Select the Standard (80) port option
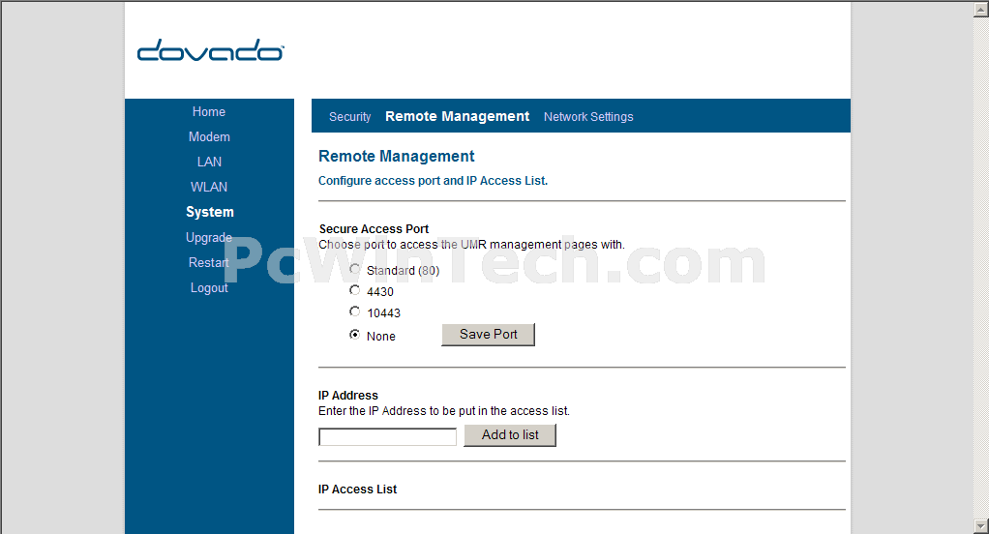Viewport: 989px width, 534px height. pyautogui.click(x=354, y=269)
